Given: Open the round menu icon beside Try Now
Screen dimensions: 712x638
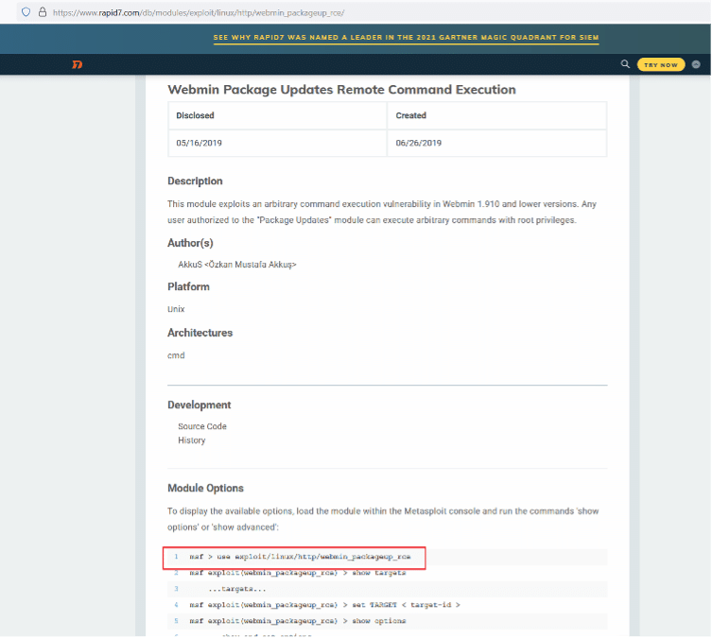Looking at the screenshot, I should click(x=696, y=64).
